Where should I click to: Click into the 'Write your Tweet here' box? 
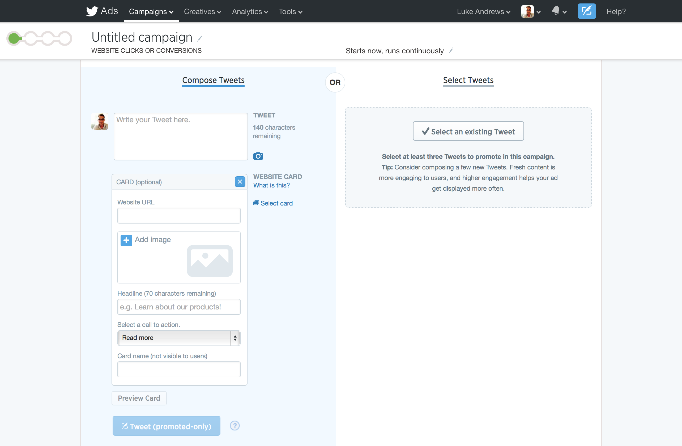pos(181,137)
